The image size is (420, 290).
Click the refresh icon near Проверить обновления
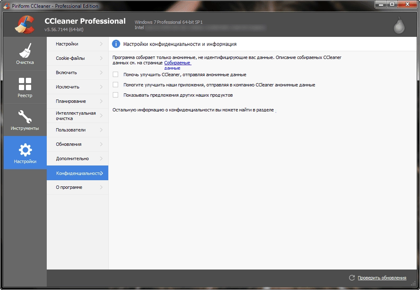[x=352, y=278]
